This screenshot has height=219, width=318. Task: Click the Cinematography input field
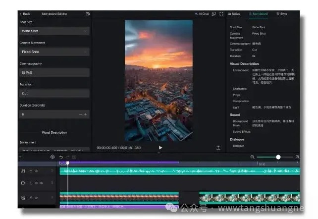[54, 73]
